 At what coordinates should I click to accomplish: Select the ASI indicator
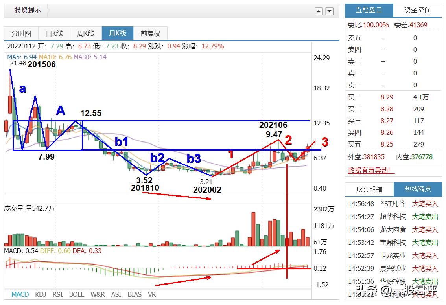click(x=116, y=294)
